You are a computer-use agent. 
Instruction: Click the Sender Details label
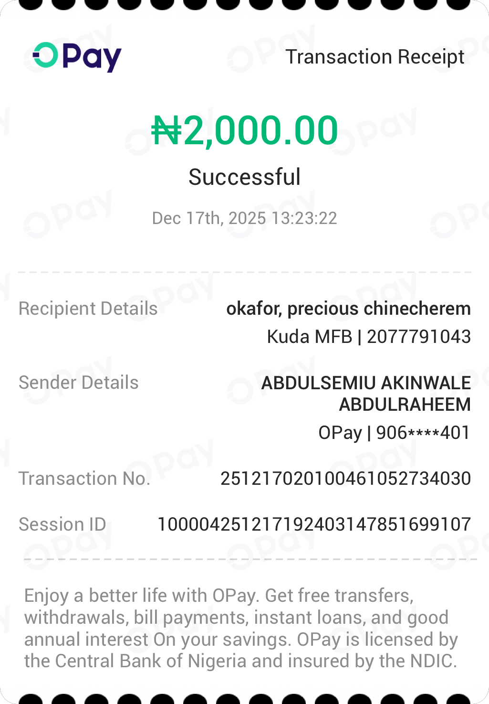(x=78, y=383)
